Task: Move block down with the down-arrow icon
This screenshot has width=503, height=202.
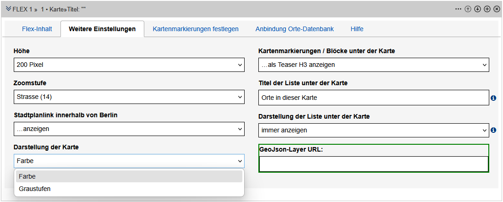Action: (477, 9)
